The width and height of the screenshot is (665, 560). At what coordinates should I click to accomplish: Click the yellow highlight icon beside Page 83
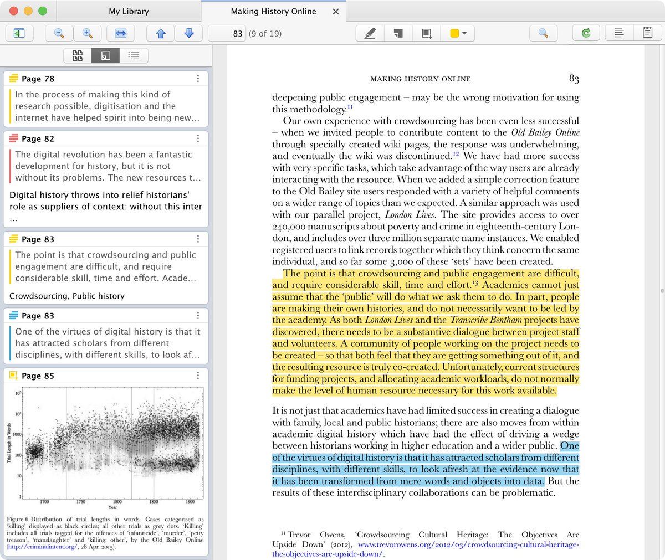pos(14,239)
